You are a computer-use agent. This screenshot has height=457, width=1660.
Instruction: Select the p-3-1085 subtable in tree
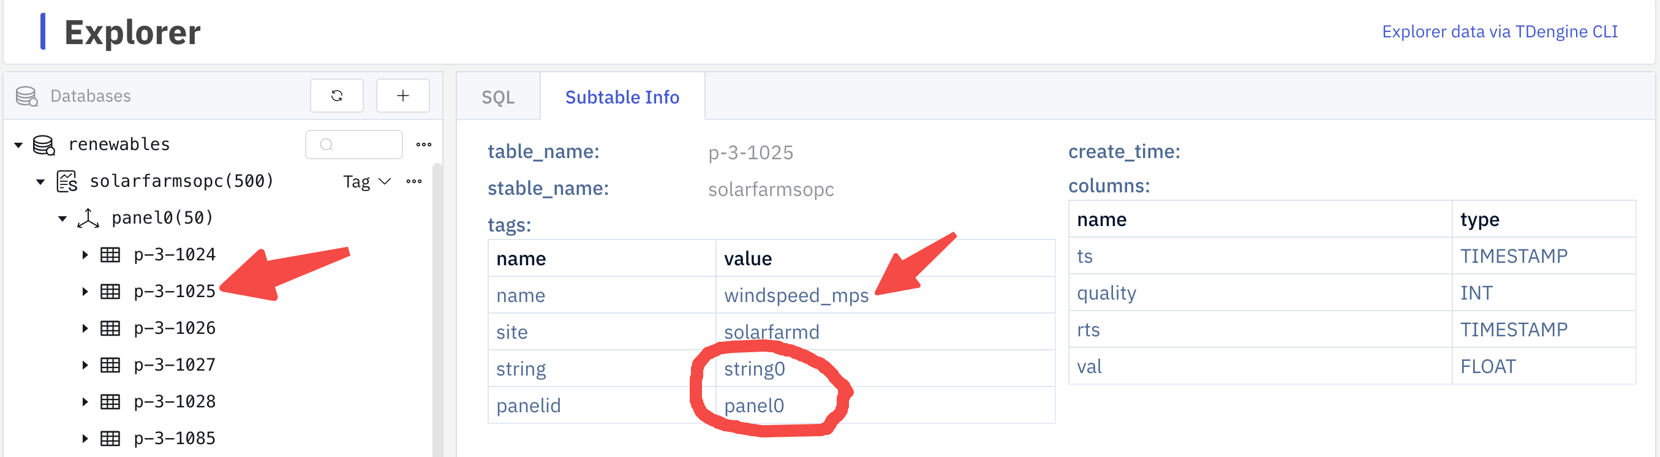point(174,438)
